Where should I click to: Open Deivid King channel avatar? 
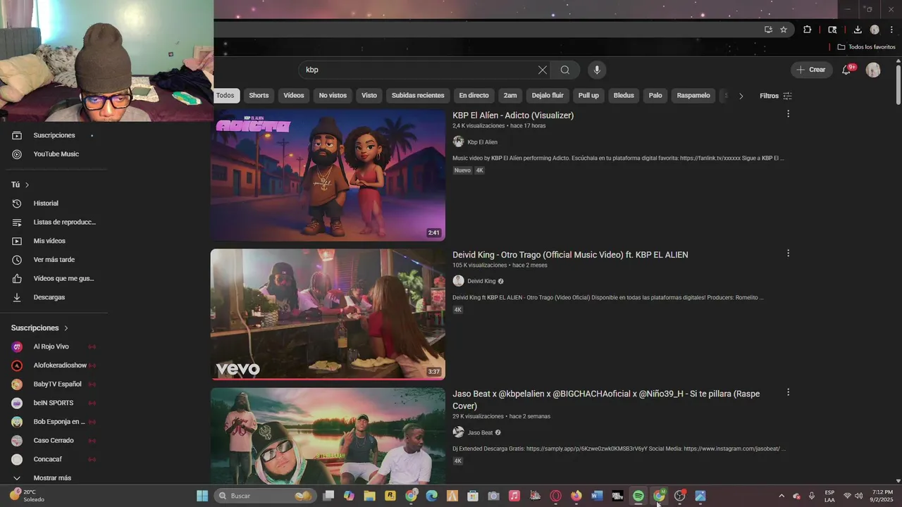tap(458, 281)
